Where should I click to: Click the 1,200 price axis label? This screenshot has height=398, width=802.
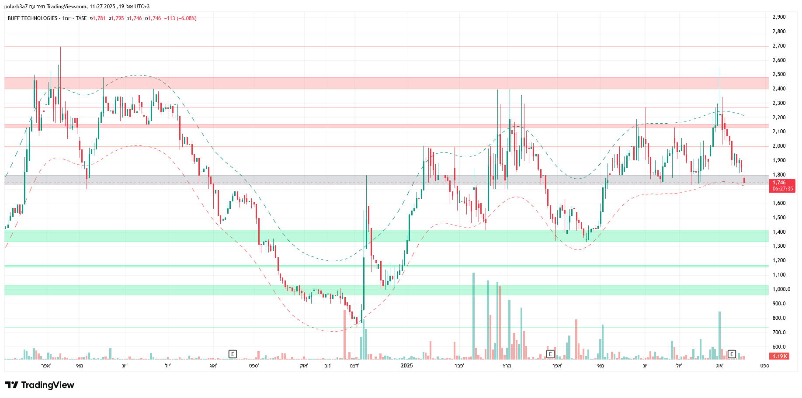click(779, 260)
